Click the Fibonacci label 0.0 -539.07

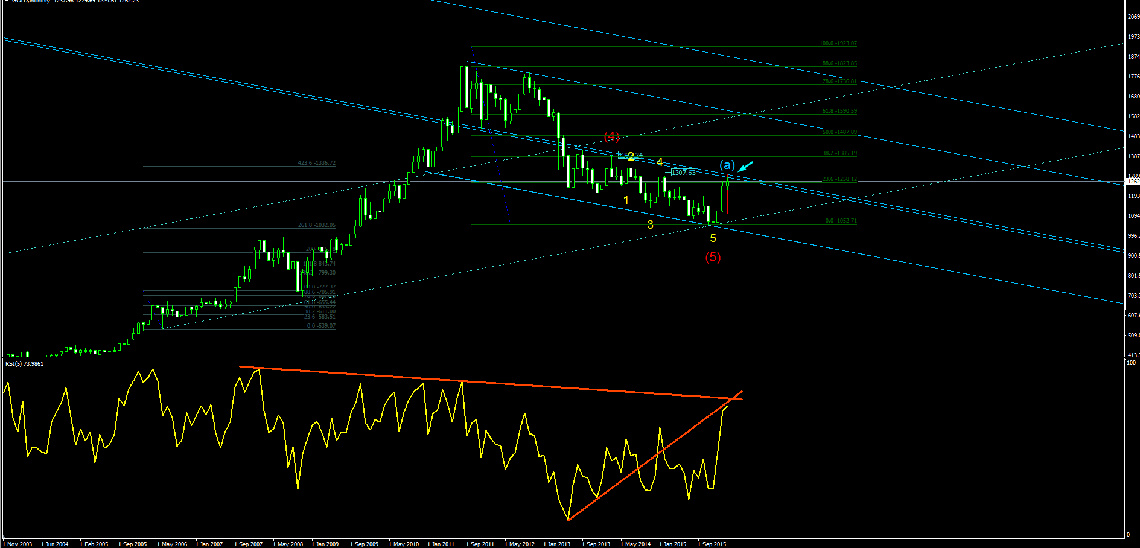321,326
